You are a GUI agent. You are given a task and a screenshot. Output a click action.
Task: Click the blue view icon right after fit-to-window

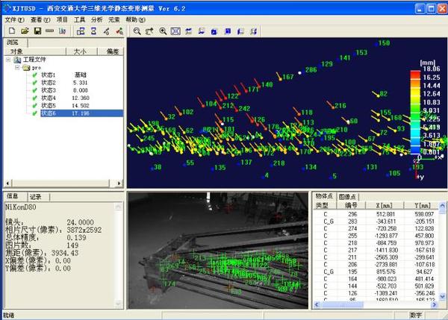pos(189,31)
